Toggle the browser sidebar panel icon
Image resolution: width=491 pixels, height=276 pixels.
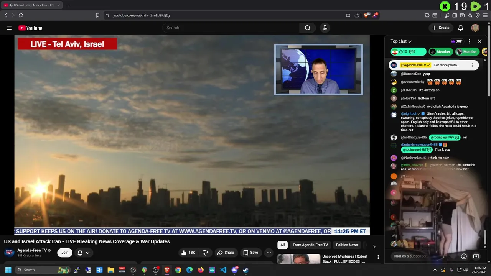point(455,15)
